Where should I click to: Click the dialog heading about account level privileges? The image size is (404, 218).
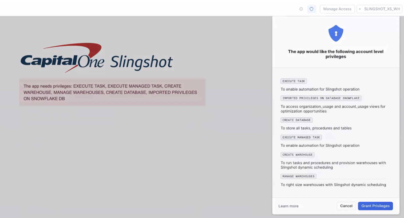[336, 54]
